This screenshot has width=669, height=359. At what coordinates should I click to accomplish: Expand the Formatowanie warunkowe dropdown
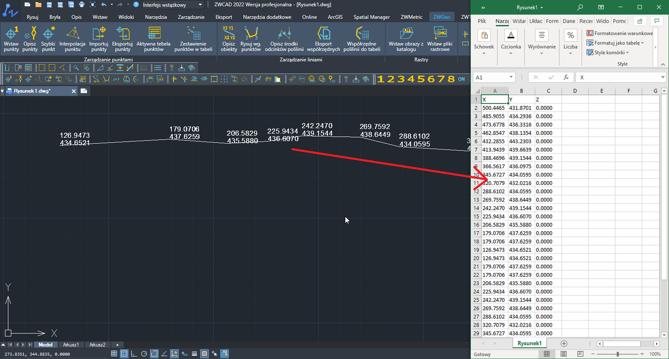[620, 33]
